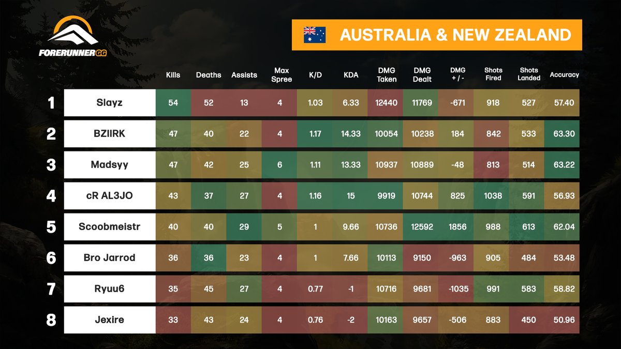Click the Kills column header

tap(172, 74)
